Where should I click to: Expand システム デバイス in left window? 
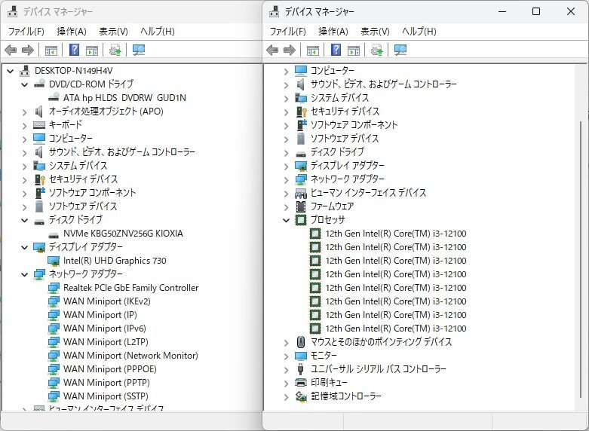point(24,167)
